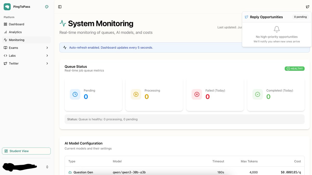
Task: Click the PingToPass logo icon
Action: pos(7,7)
